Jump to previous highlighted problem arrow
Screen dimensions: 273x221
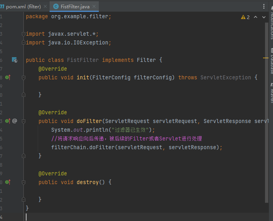pyautogui.click(x=256, y=17)
